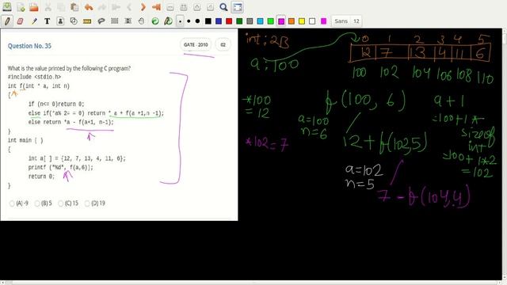
Task: Open the Sans 12 font chooser
Action: click(x=347, y=21)
